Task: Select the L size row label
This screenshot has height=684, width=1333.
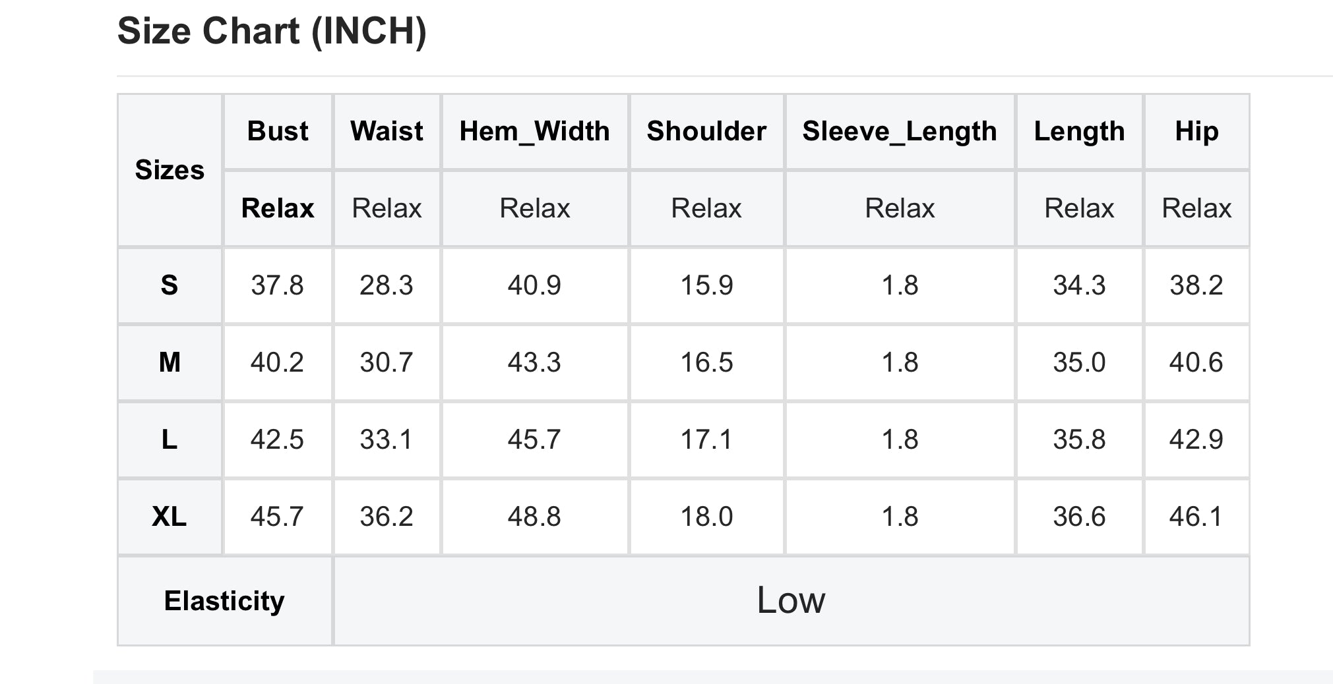Action: pos(170,440)
